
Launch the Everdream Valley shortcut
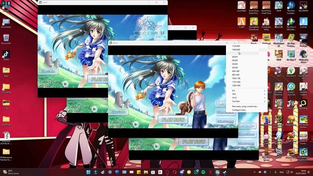pyautogui.click(x=266, y=24)
